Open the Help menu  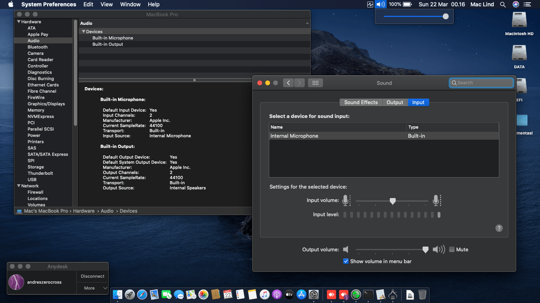[x=154, y=4]
